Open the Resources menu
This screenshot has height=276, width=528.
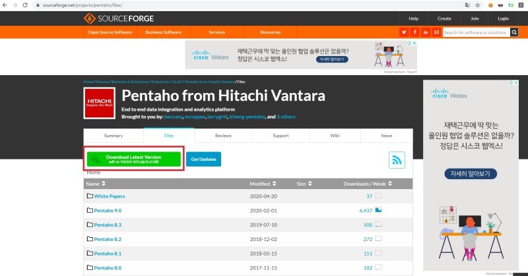(x=271, y=32)
